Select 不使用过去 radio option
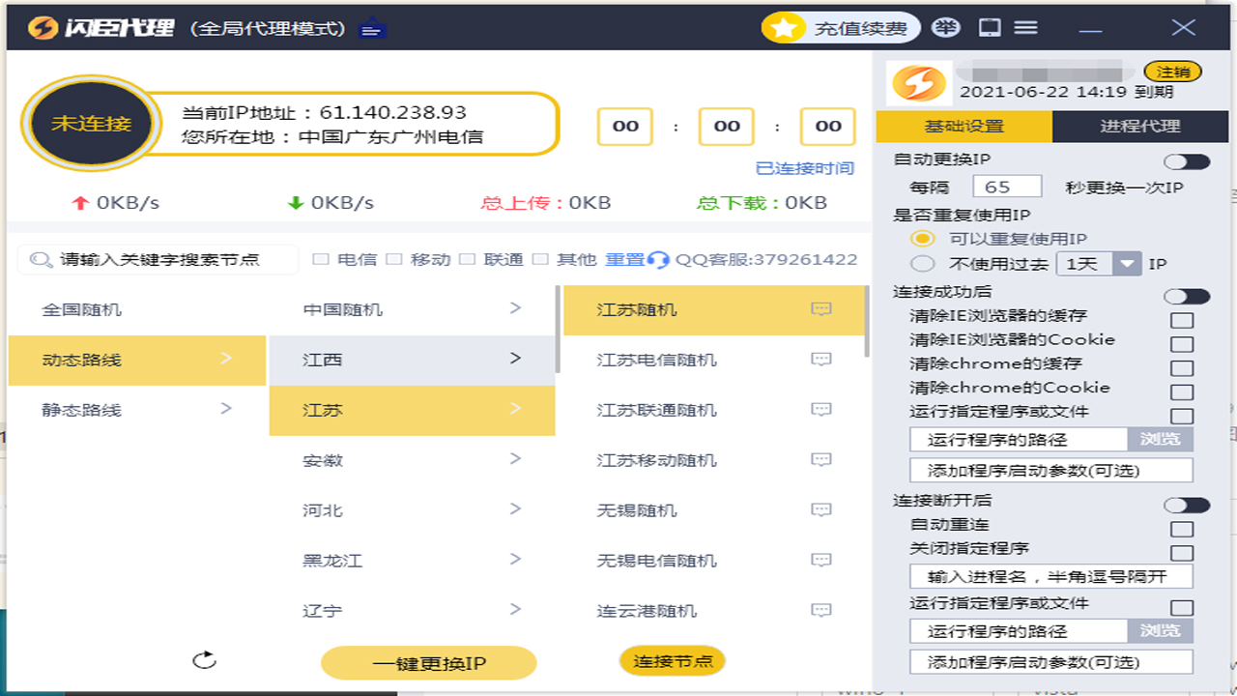Screen dimensions: 1237x696 click(924, 264)
